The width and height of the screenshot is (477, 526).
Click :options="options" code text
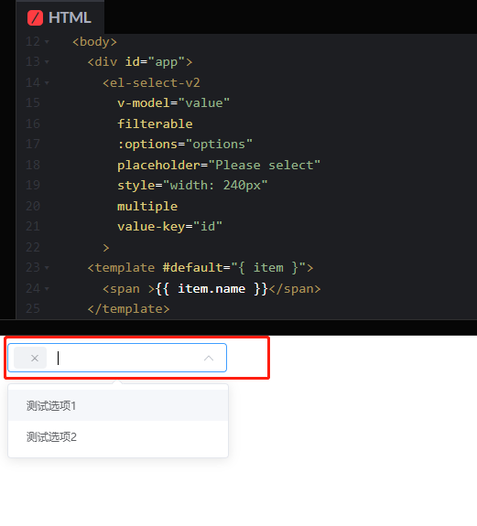coord(185,145)
